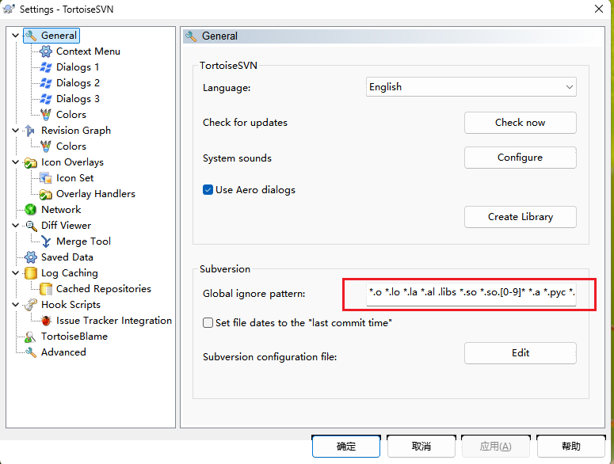Close the Settings window

pos(599,9)
